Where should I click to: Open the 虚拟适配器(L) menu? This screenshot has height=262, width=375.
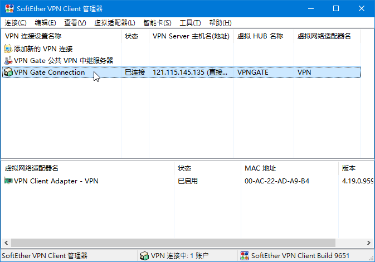pyautogui.click(x=115, y=23)
